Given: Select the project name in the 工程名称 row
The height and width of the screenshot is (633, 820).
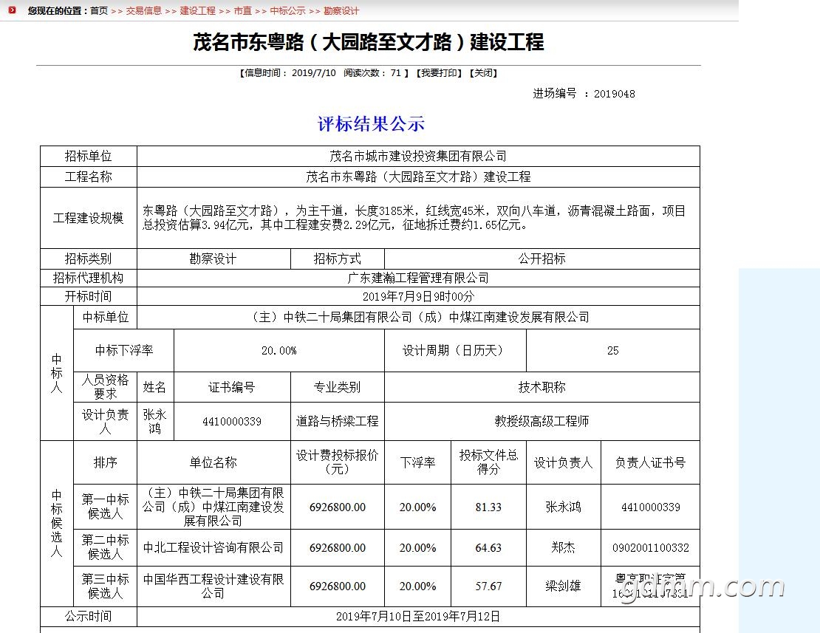Looking at the screenshot, I should point(418,177).
